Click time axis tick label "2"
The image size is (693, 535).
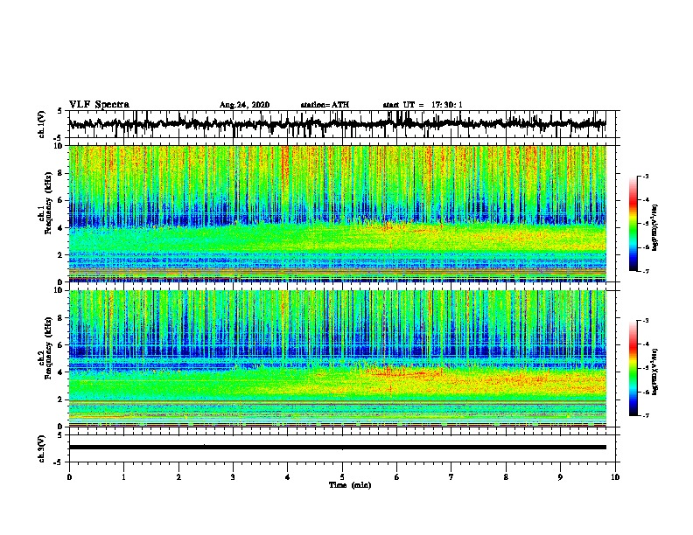(x=178, y=477)
